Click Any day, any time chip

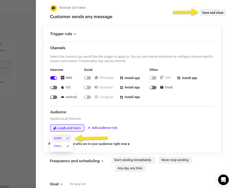(x=130, y=168)
